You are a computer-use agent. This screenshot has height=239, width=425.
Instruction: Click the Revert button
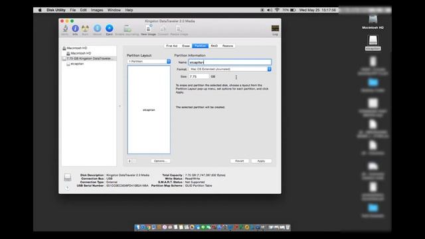coord(239,161)
